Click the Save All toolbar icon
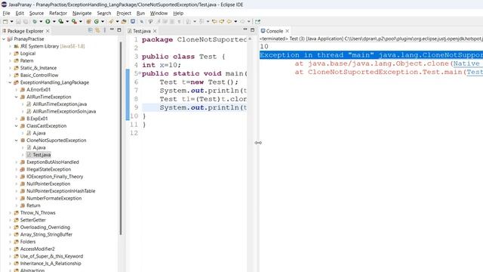Screen dimensions: 483x272 click(26, 22)
